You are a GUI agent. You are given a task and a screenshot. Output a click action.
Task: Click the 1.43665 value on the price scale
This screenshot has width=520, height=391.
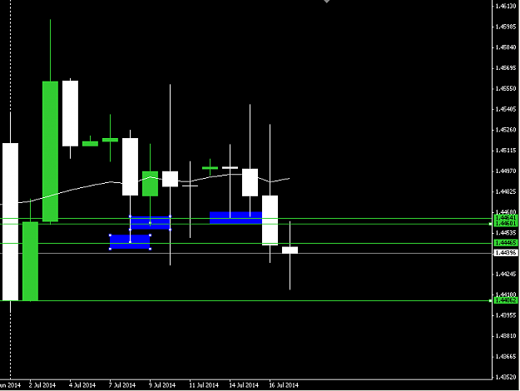pyautogui.click(x=505, y=357)
